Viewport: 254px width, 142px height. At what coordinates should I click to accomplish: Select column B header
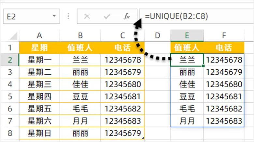tap(80, 35)
